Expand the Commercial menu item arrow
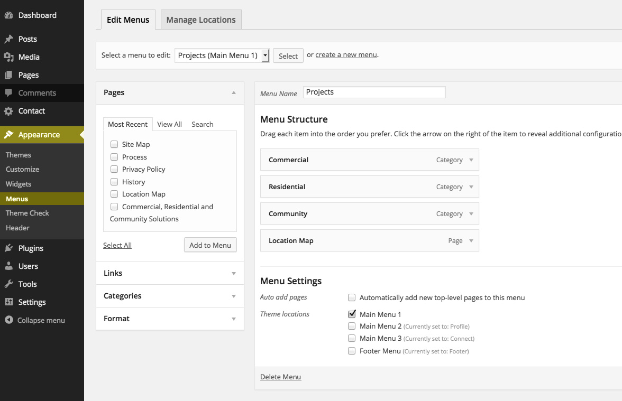 471,160
